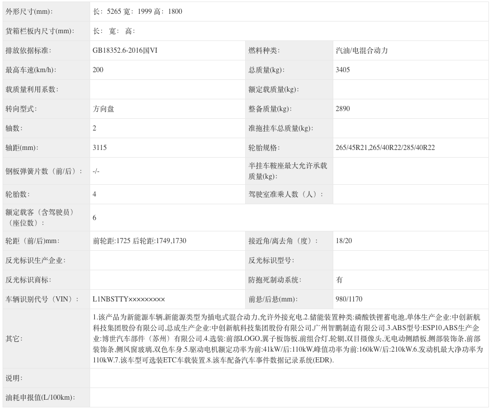The height and width of the screenshot is (410, 492).
Task: Select the steering type value 方向盘
Action: 101,109
